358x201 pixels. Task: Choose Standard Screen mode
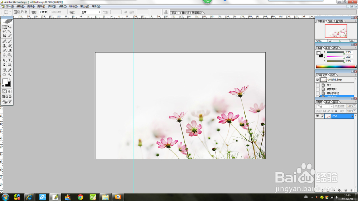[x=4, y=97]
